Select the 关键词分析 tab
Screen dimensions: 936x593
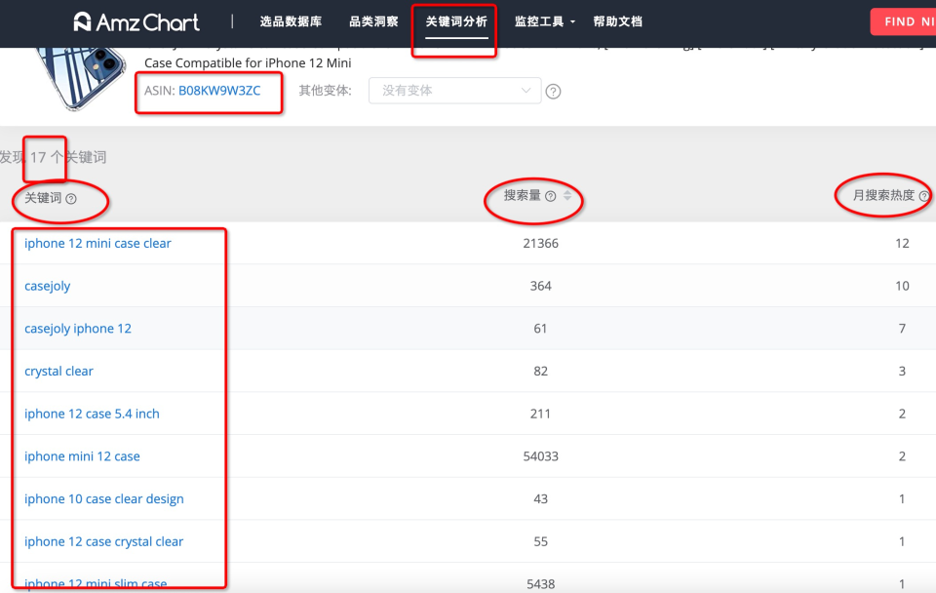(454, 21)
